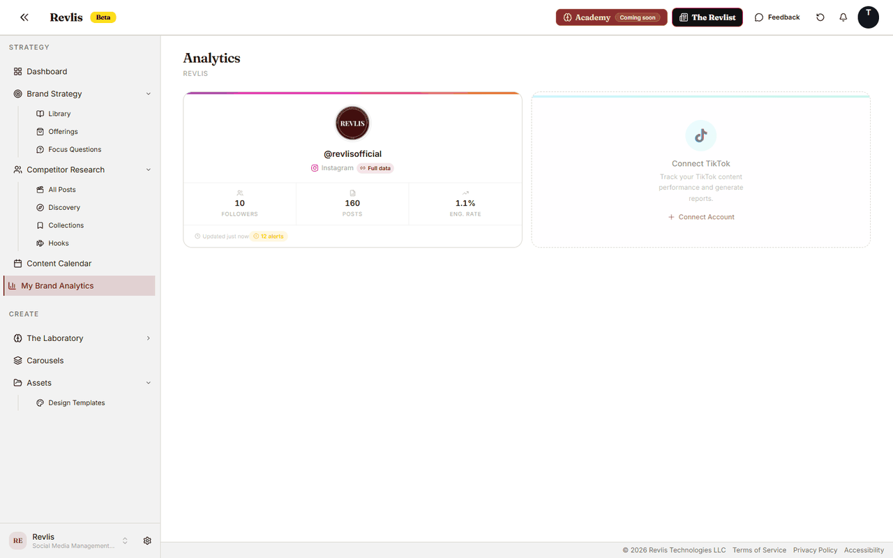Open Feedback from header
The height and width of the screenshot is (558, 893).
coord(777,17)
